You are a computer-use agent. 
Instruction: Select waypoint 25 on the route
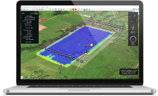(81, 61)
